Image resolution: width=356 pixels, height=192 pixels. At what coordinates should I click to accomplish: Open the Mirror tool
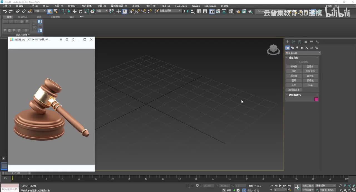pos(186,11)
